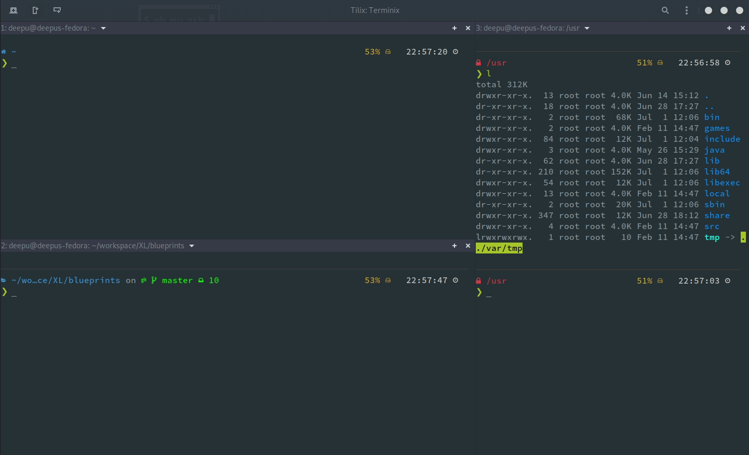Click clock icon after 22:57:03
Image resolution: width=749 pixels, height=455 pixels.
pos(728,280)
